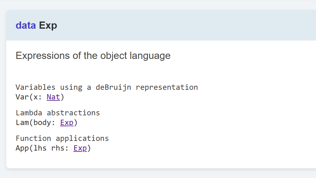Click the 'x' parameter of Var
316x178 pixels.
coord(35,97)
